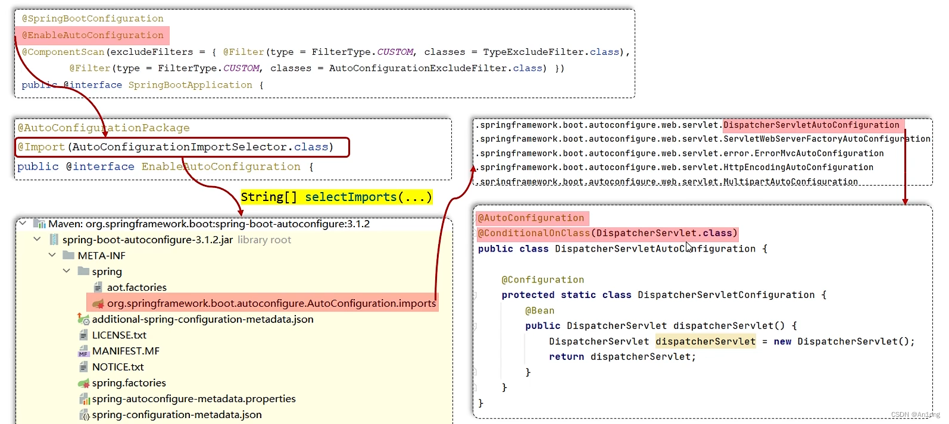Click the @Bean annotation
Screen dimensions: 949x424
540,310
